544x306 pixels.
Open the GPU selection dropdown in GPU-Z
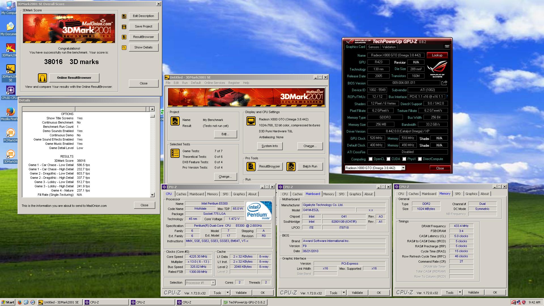point(403,168)
